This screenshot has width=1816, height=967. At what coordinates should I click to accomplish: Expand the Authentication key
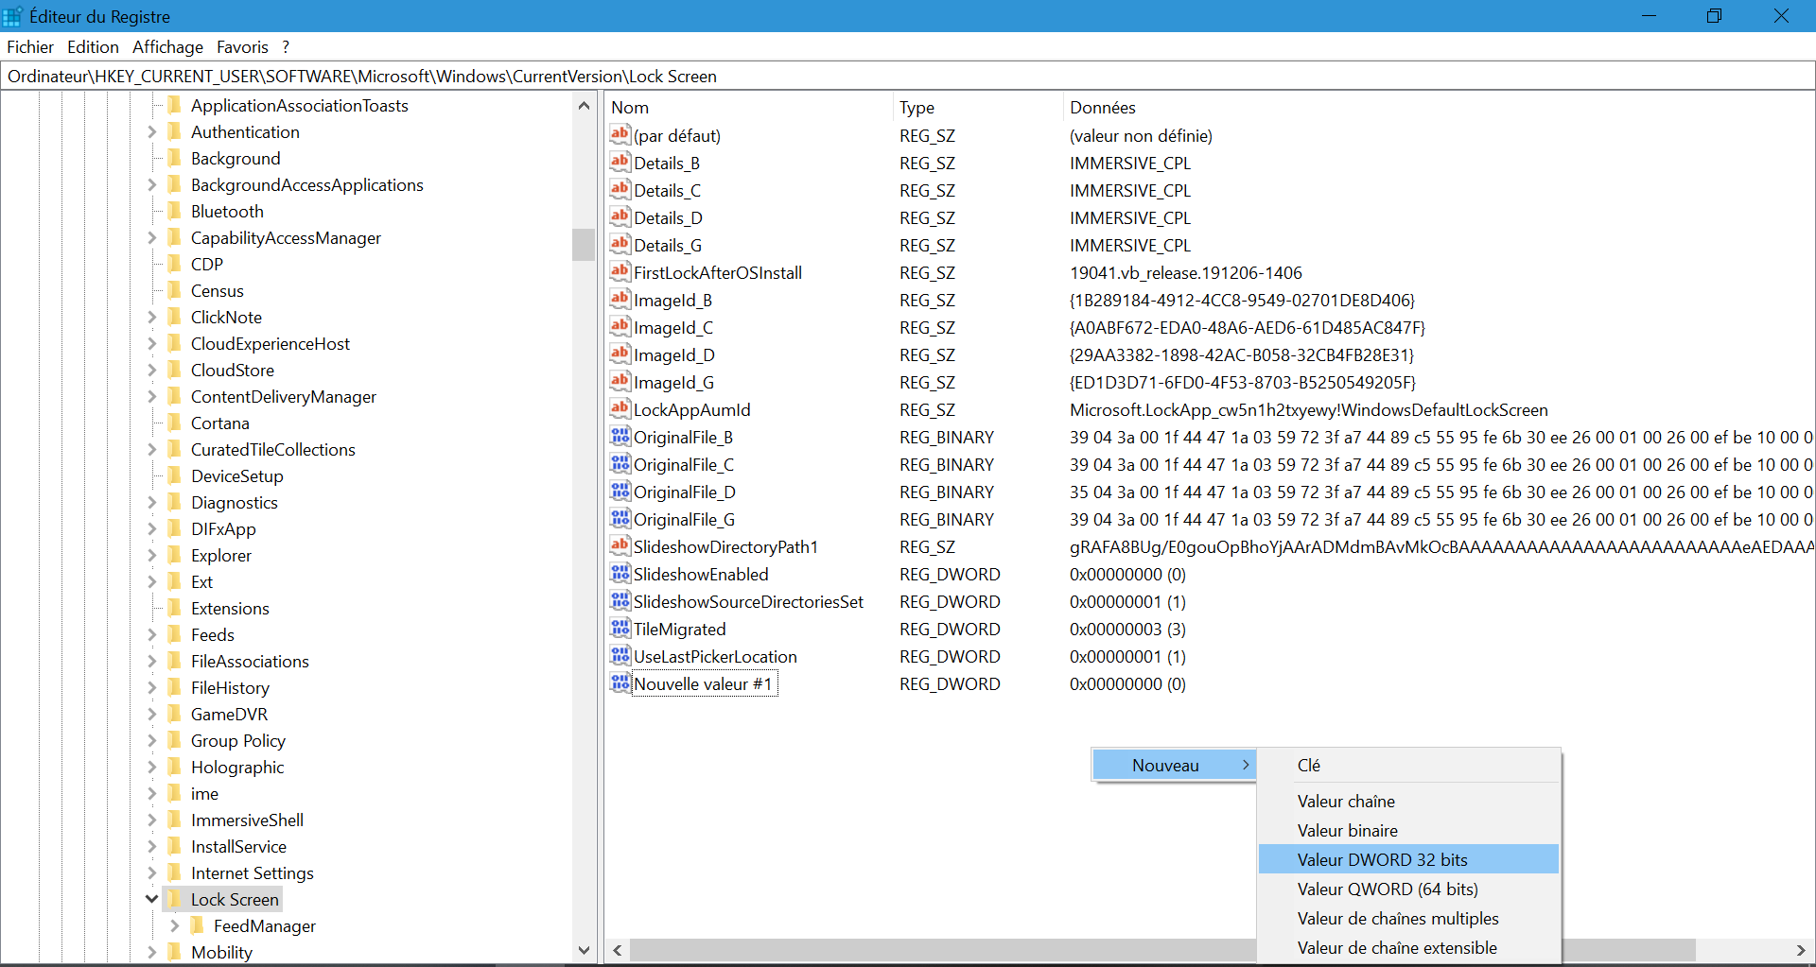click(151, 132)
